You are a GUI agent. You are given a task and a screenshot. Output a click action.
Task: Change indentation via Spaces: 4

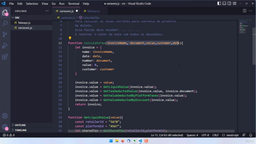[192, 135]
